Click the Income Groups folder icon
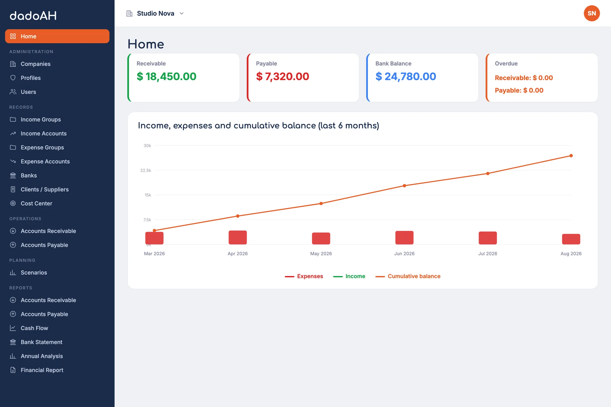Screen dimensions: 611x407 (x=13, y=119)
